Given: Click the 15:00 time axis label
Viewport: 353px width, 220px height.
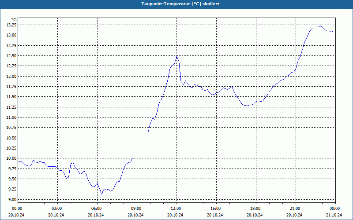Looking at the screenshot, I should pyautogui.click(x=216, y=209).
